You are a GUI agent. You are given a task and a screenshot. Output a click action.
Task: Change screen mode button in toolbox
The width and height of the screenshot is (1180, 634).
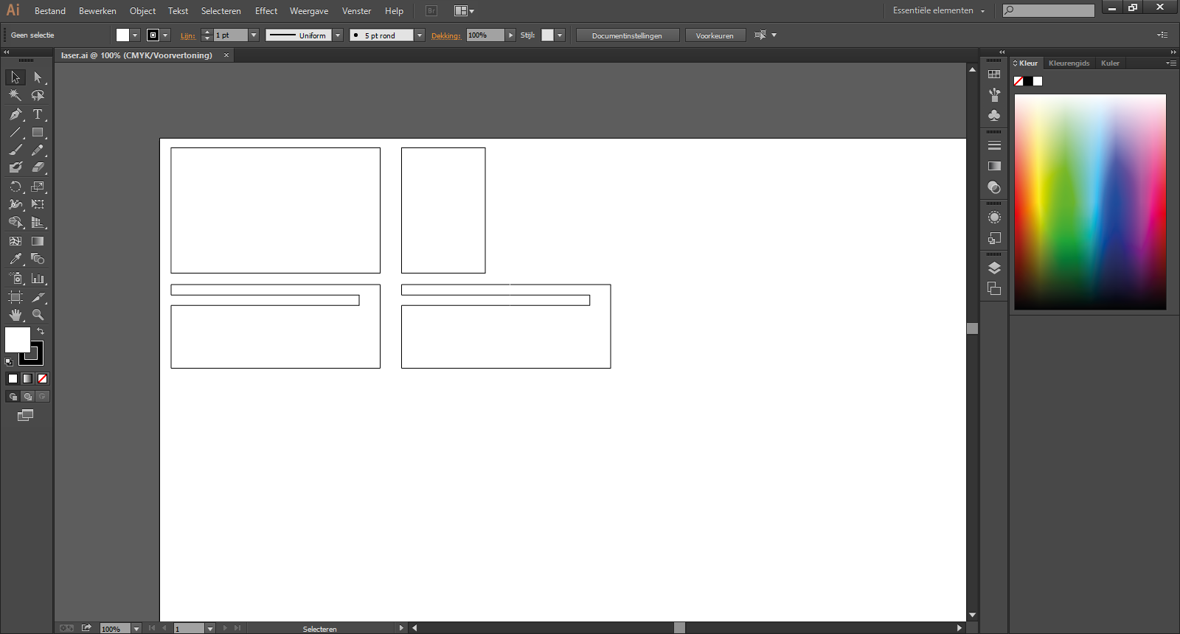tap(26, 415)
